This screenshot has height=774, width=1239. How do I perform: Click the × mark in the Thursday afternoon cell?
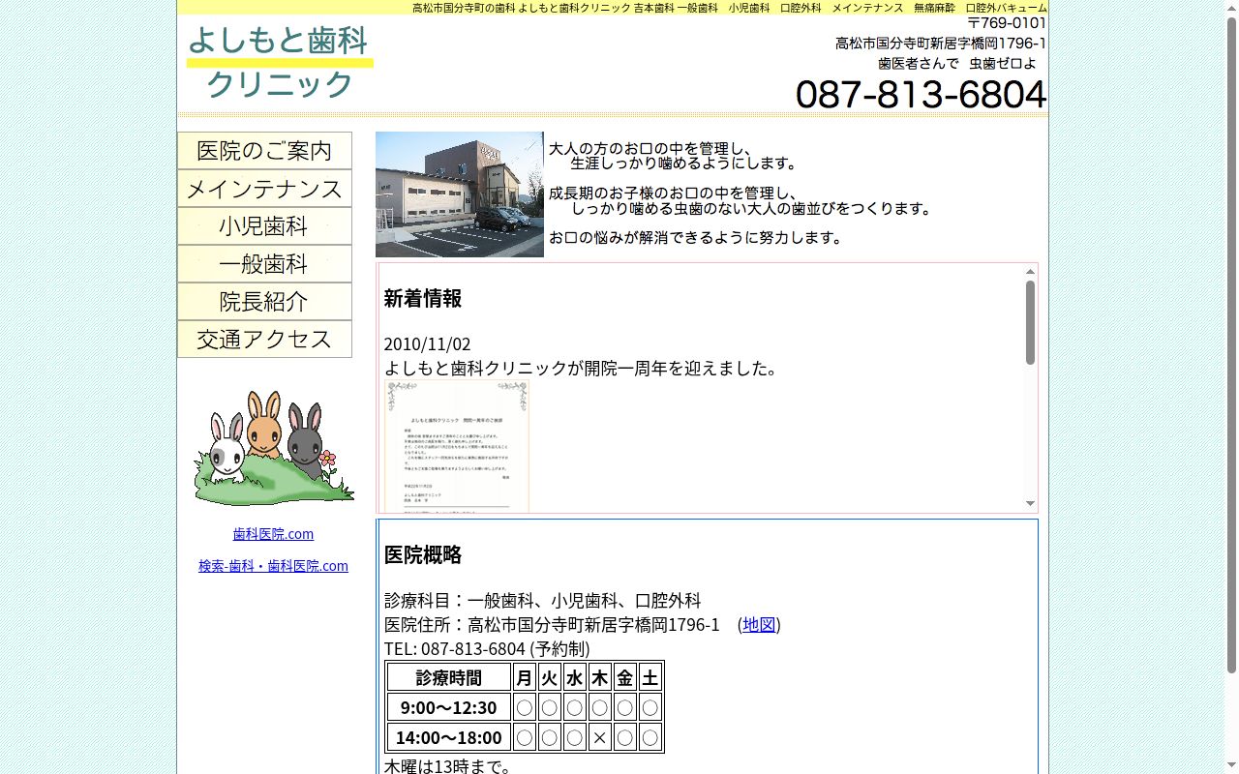coord(600,737)
